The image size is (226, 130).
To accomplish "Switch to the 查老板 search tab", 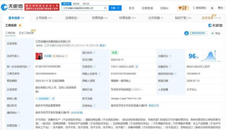I will [76, 4].
